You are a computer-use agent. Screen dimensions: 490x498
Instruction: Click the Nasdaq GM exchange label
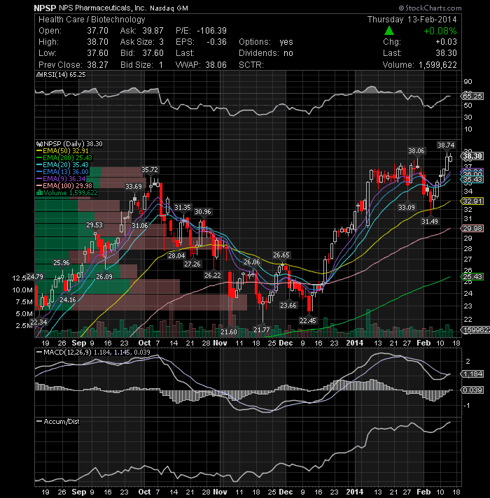(169, 8)
